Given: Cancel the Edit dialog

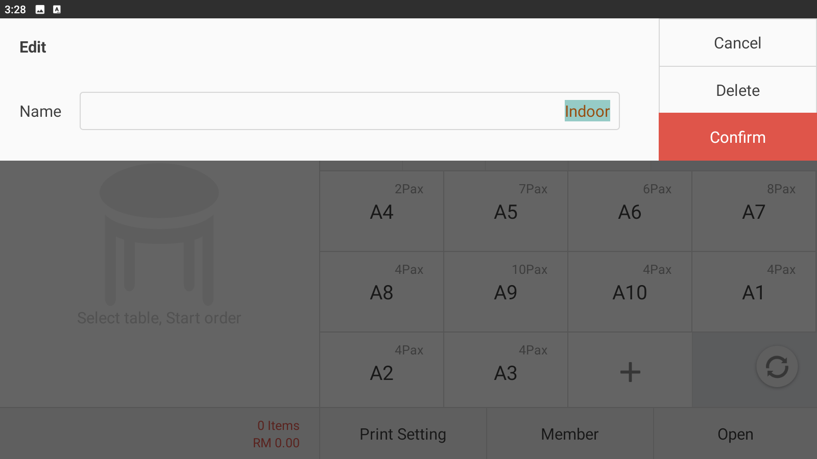Looking at the screenshot, I should tap(737, 43).
